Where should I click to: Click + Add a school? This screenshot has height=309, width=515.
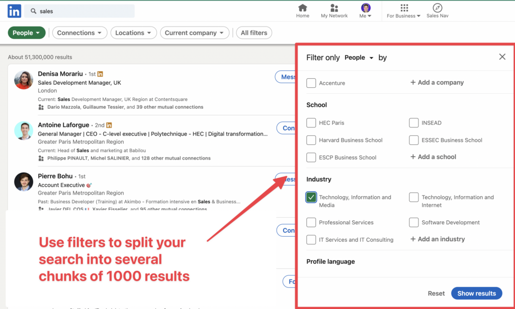pyautogui.click(x=433, y=157)
